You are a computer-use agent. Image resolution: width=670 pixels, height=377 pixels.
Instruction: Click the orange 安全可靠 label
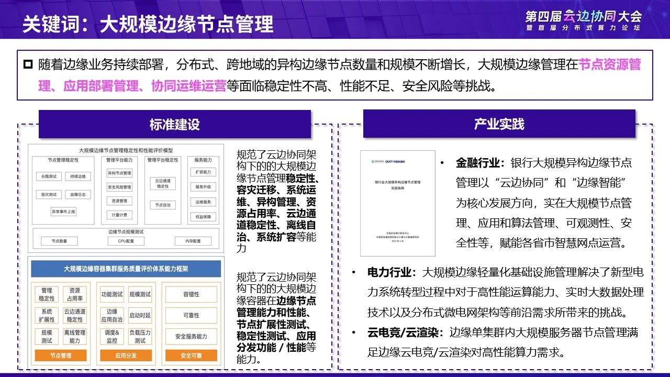(x=191, y=356)
